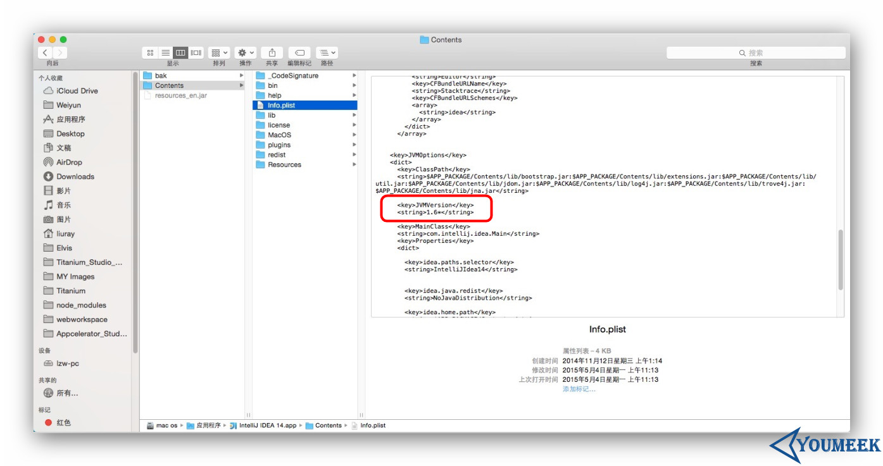This screenshot has width=883, height=466.
Task: Open iCloud Drive from the sidebar
Action: coord(75,90)
